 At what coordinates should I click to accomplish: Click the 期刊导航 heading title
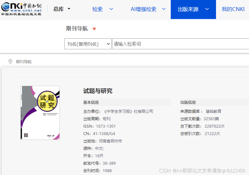tap(77, 28)
